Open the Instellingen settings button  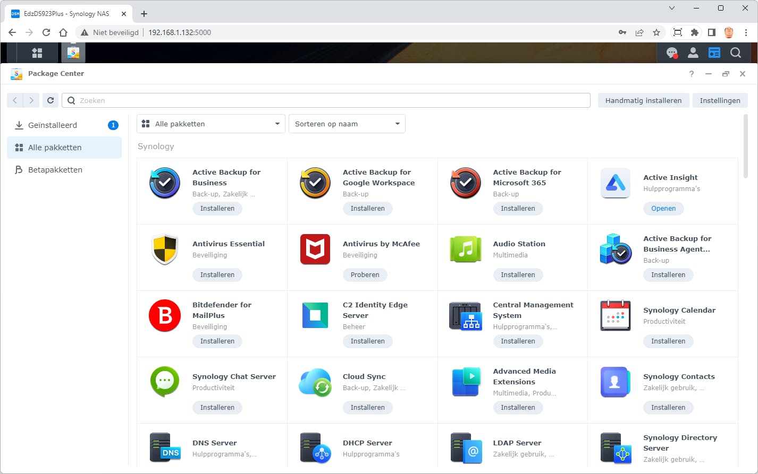coord(720,100)
